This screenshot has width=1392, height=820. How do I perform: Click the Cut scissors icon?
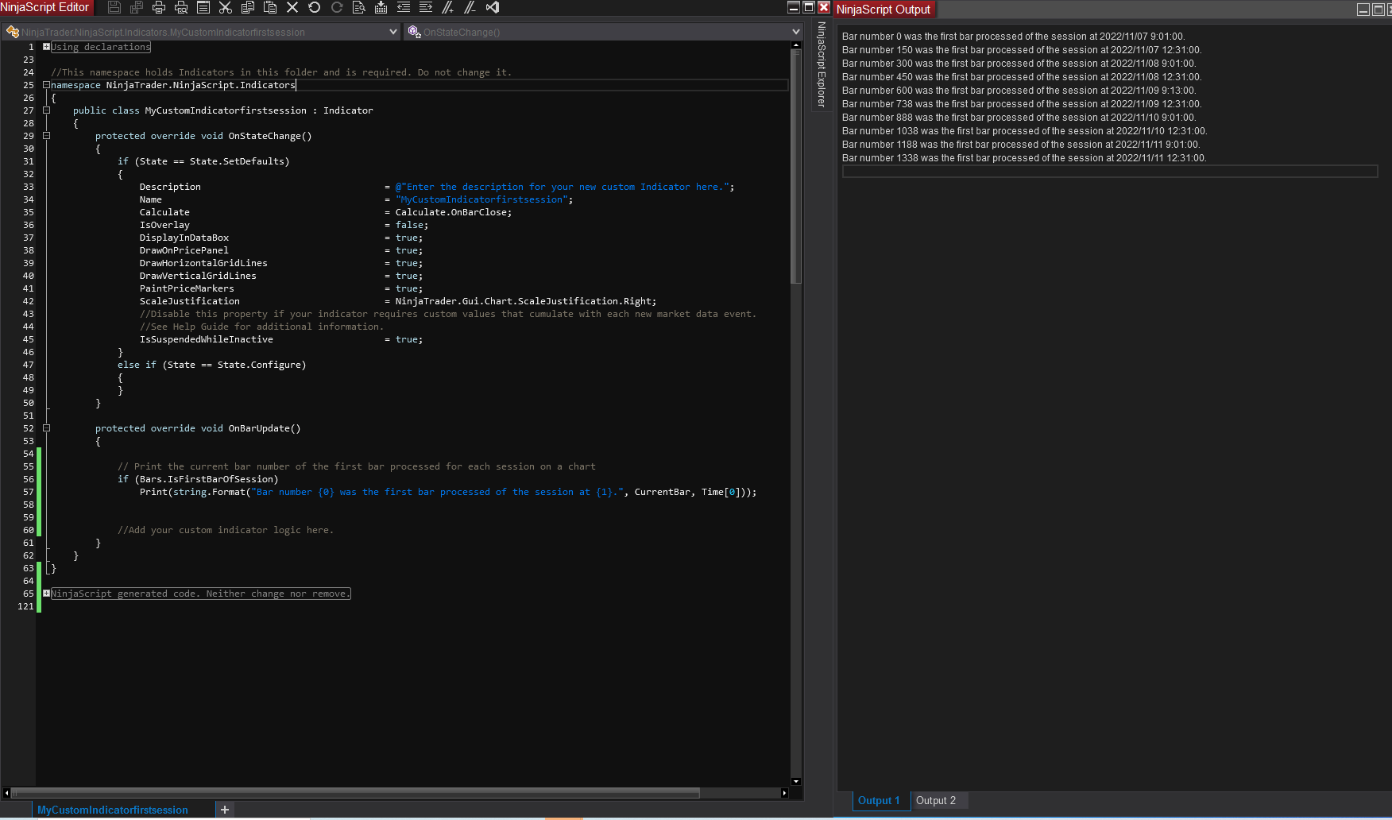(x=225, y=7)
